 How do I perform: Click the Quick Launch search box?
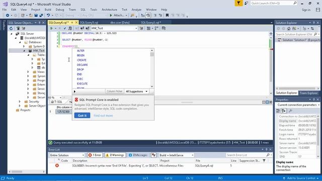tap(274, 4)
